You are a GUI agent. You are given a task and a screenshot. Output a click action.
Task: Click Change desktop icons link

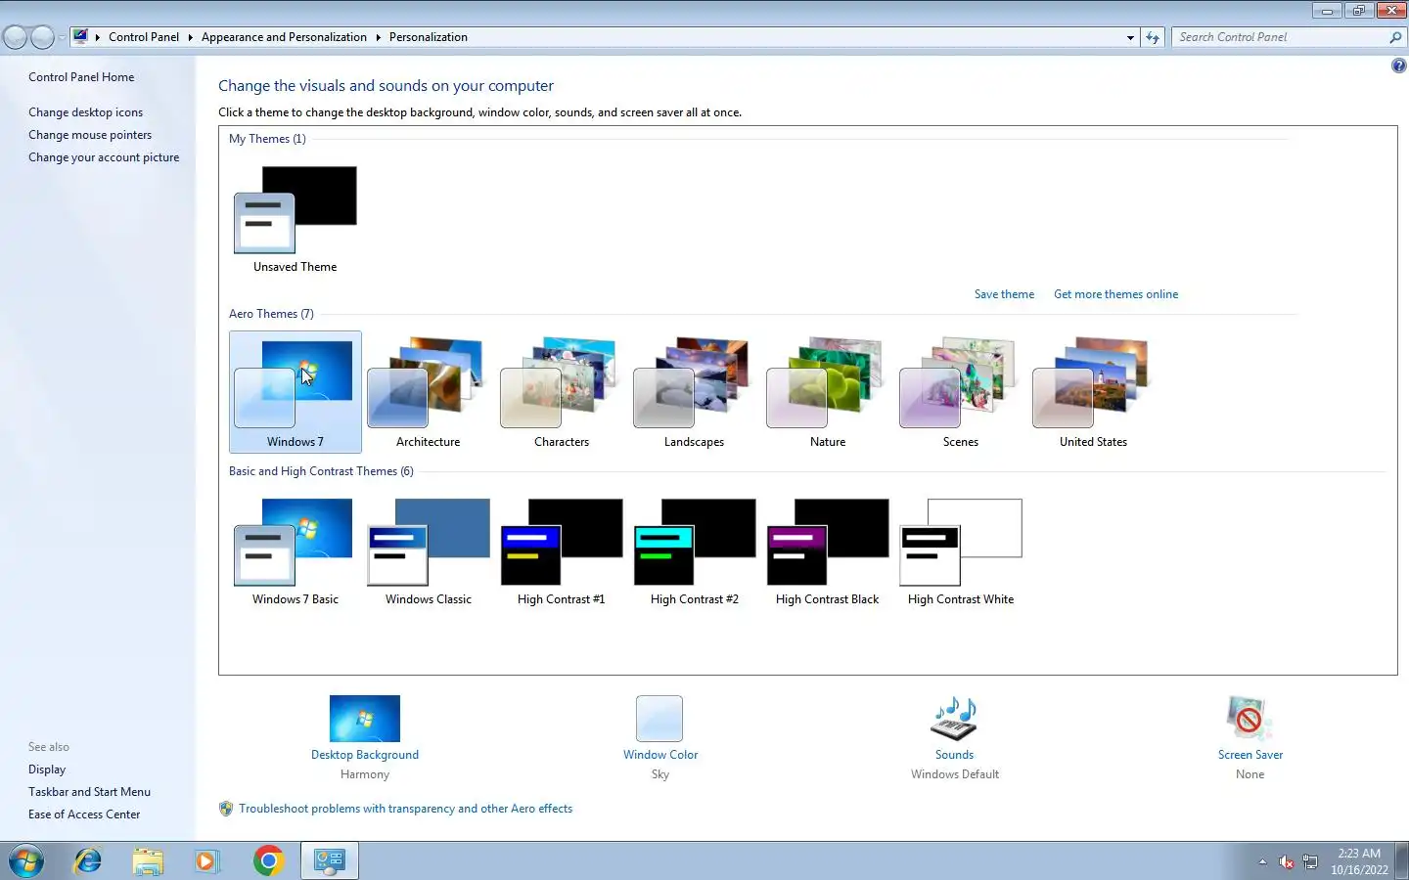[x=85, y=112]
